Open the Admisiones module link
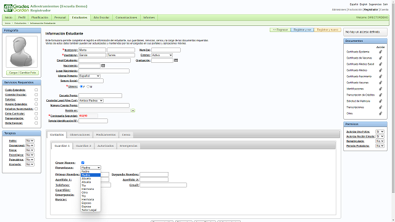The height and width of the screenshot is (222, 395). [x=339, y=10]
